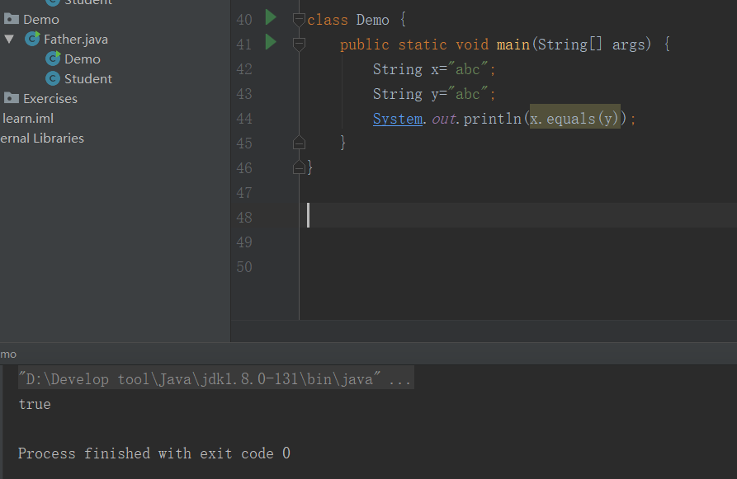Screen dimensions: 737x479
Task: Click line number 42 in gutter
Action: coord(244,69)
